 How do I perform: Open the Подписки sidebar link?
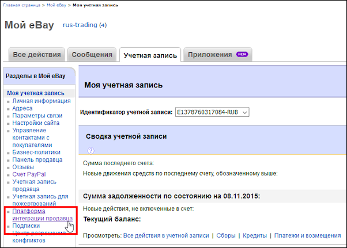point(26,226)
